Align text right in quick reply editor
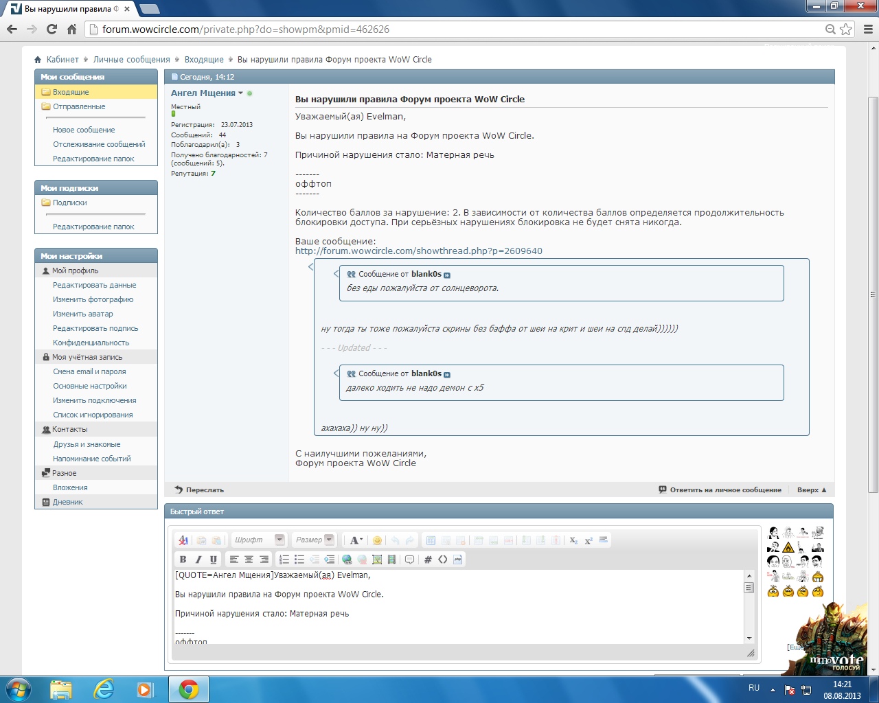 pyautogui.click(x=264, y=560)
